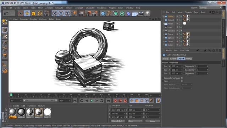227x128 pixels.
Task: Open the Simulate menu
Action: pyautogui.click(x=59, y=8)
